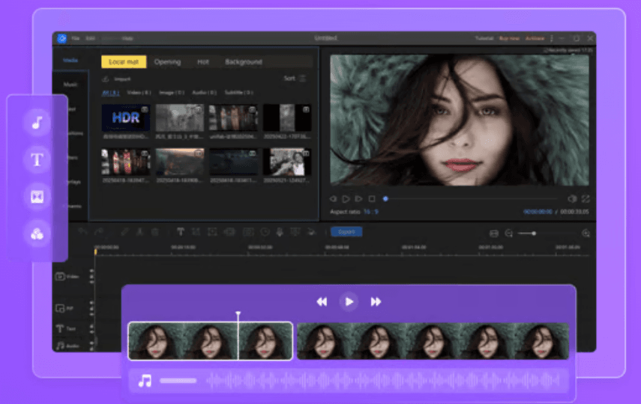641x404 pixels.
Task: Select the gray foggy street thumbnail
Action: 179,117
